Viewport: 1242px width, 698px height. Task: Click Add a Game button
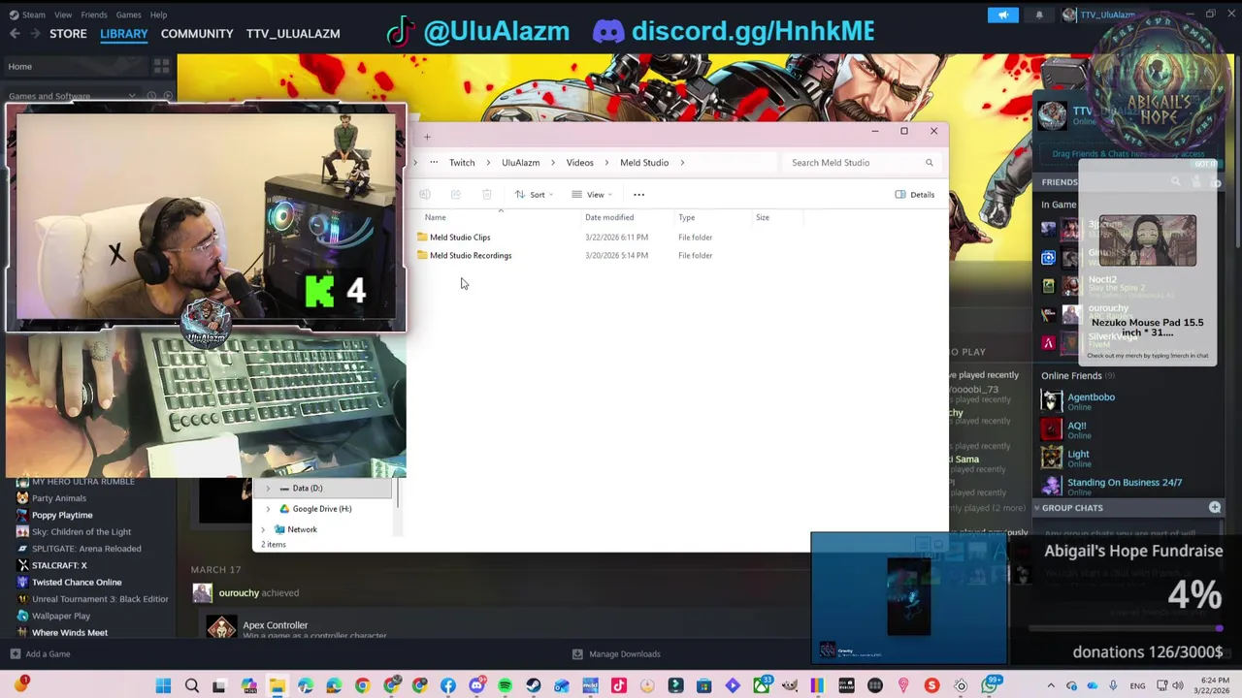click(x=39, y=654)
